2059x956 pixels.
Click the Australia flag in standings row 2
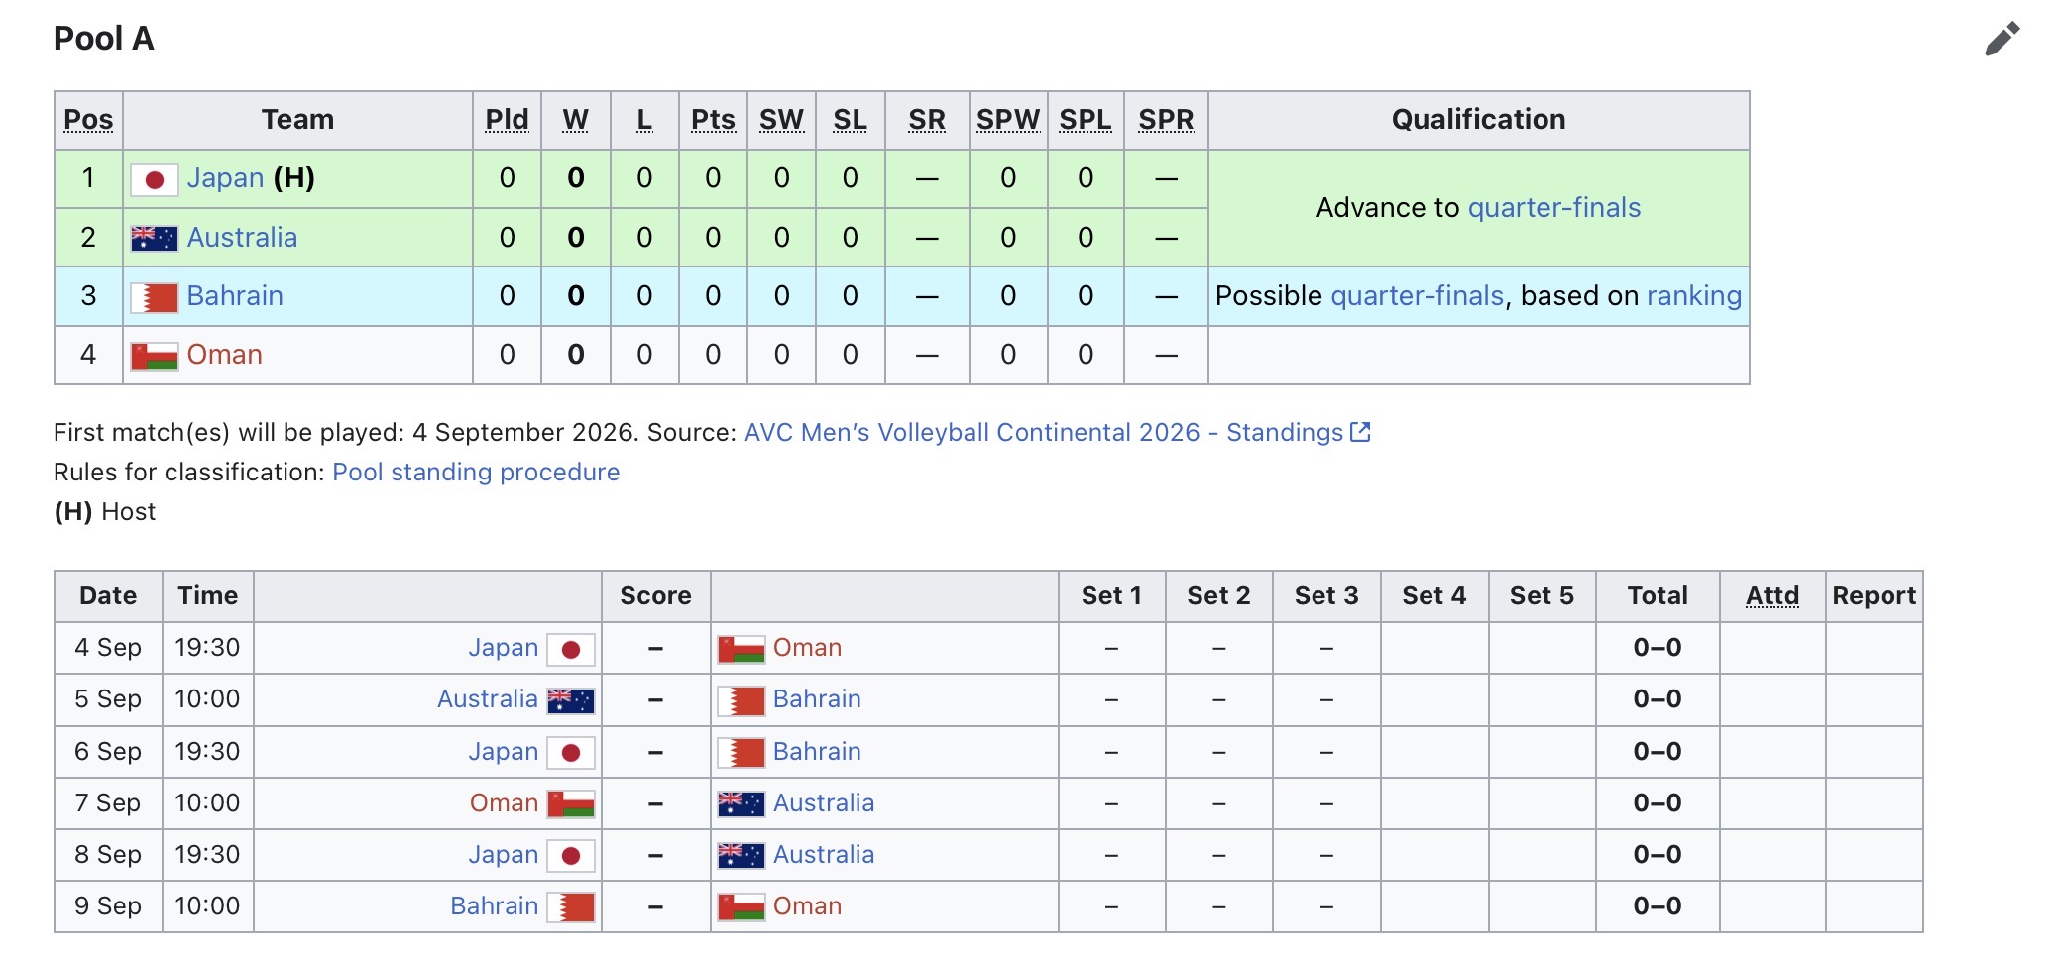(155, 238)
